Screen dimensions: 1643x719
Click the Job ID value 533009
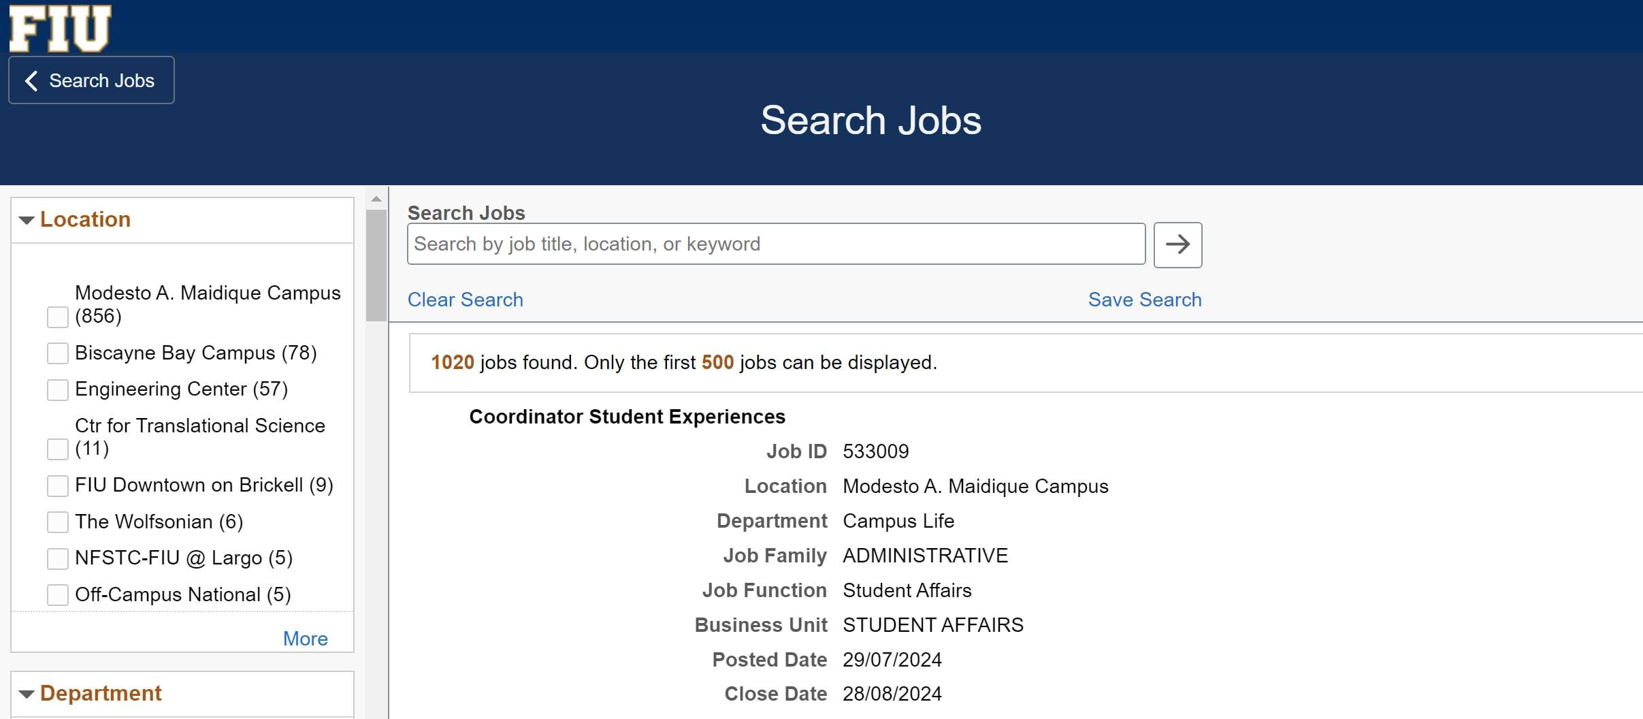(875, 451)
